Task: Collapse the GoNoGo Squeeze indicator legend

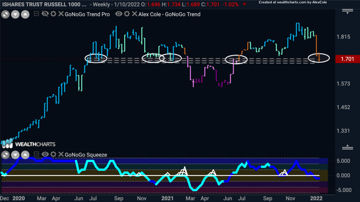Action: point(36,154)
